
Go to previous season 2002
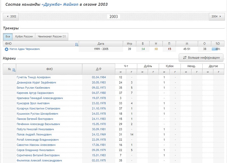point(11,17)
